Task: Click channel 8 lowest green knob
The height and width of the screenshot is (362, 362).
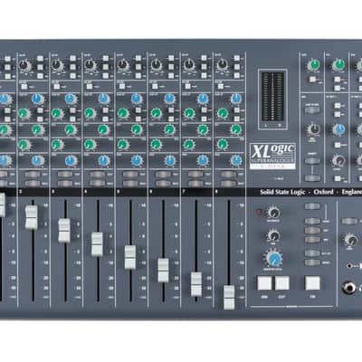Action: [x=222, y=145]
